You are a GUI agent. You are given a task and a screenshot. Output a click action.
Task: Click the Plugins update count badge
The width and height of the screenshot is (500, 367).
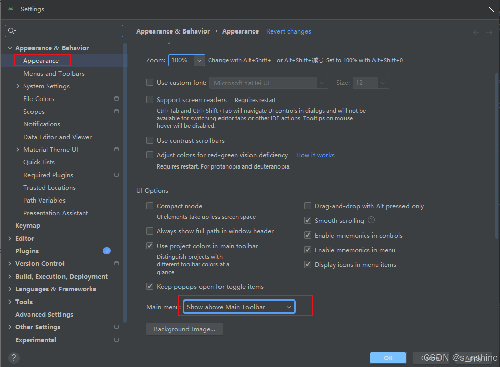[107, 251]
